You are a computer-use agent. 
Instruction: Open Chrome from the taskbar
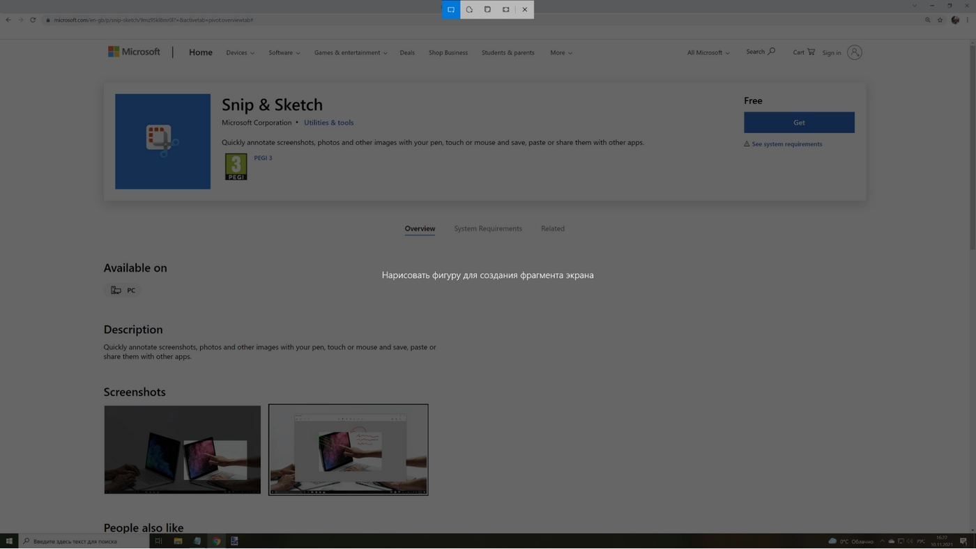[x=217, y=541]
